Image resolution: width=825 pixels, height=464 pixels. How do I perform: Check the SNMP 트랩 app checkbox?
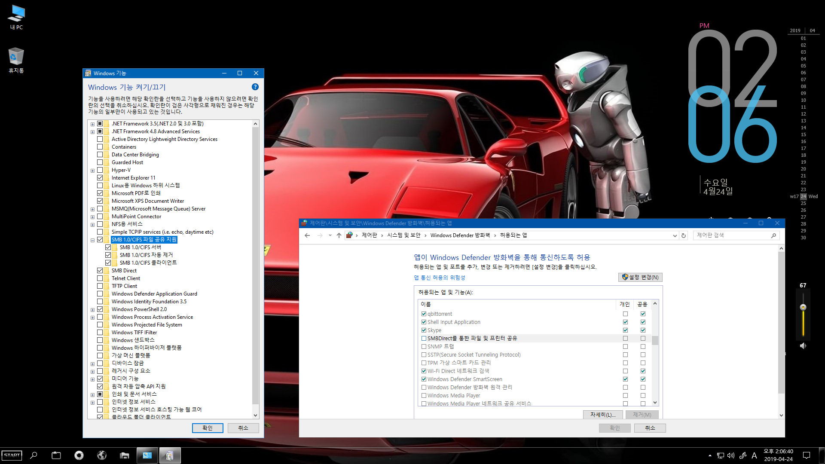point(424,347)
